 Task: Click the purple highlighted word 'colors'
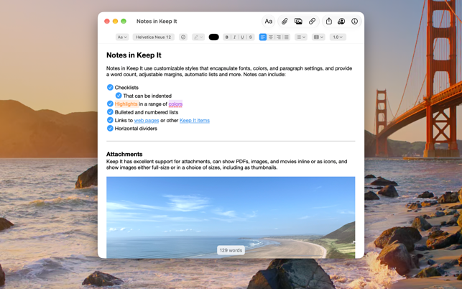tap(175, 104)
